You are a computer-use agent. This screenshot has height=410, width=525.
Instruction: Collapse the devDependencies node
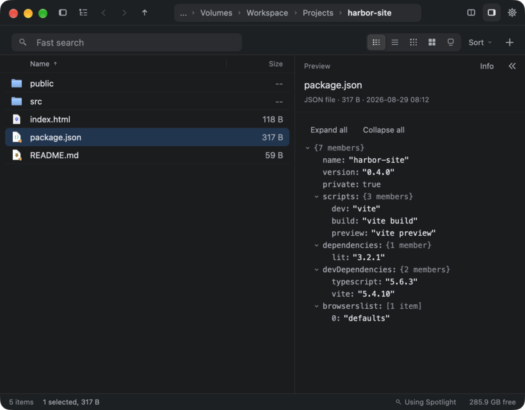316,270
